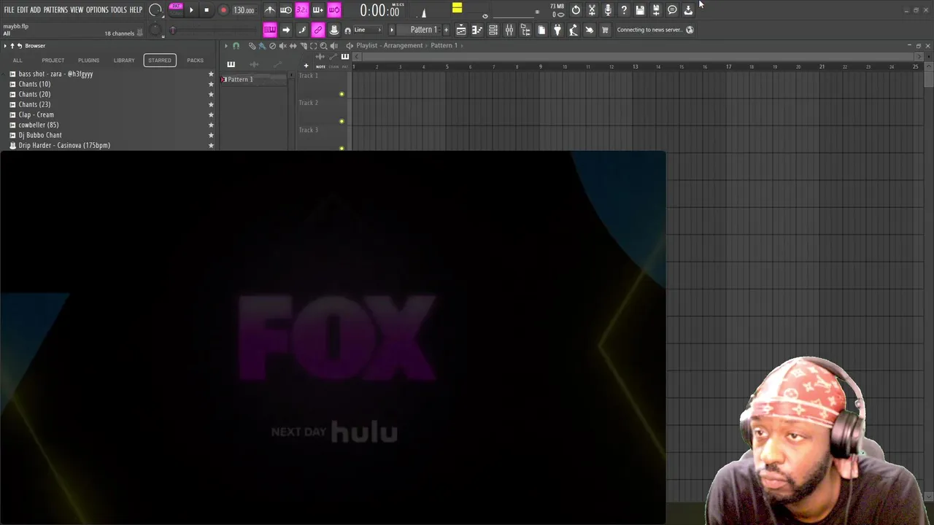
Task: Toggle typing keyboard to piano
Action: click(x=270, y=30)
